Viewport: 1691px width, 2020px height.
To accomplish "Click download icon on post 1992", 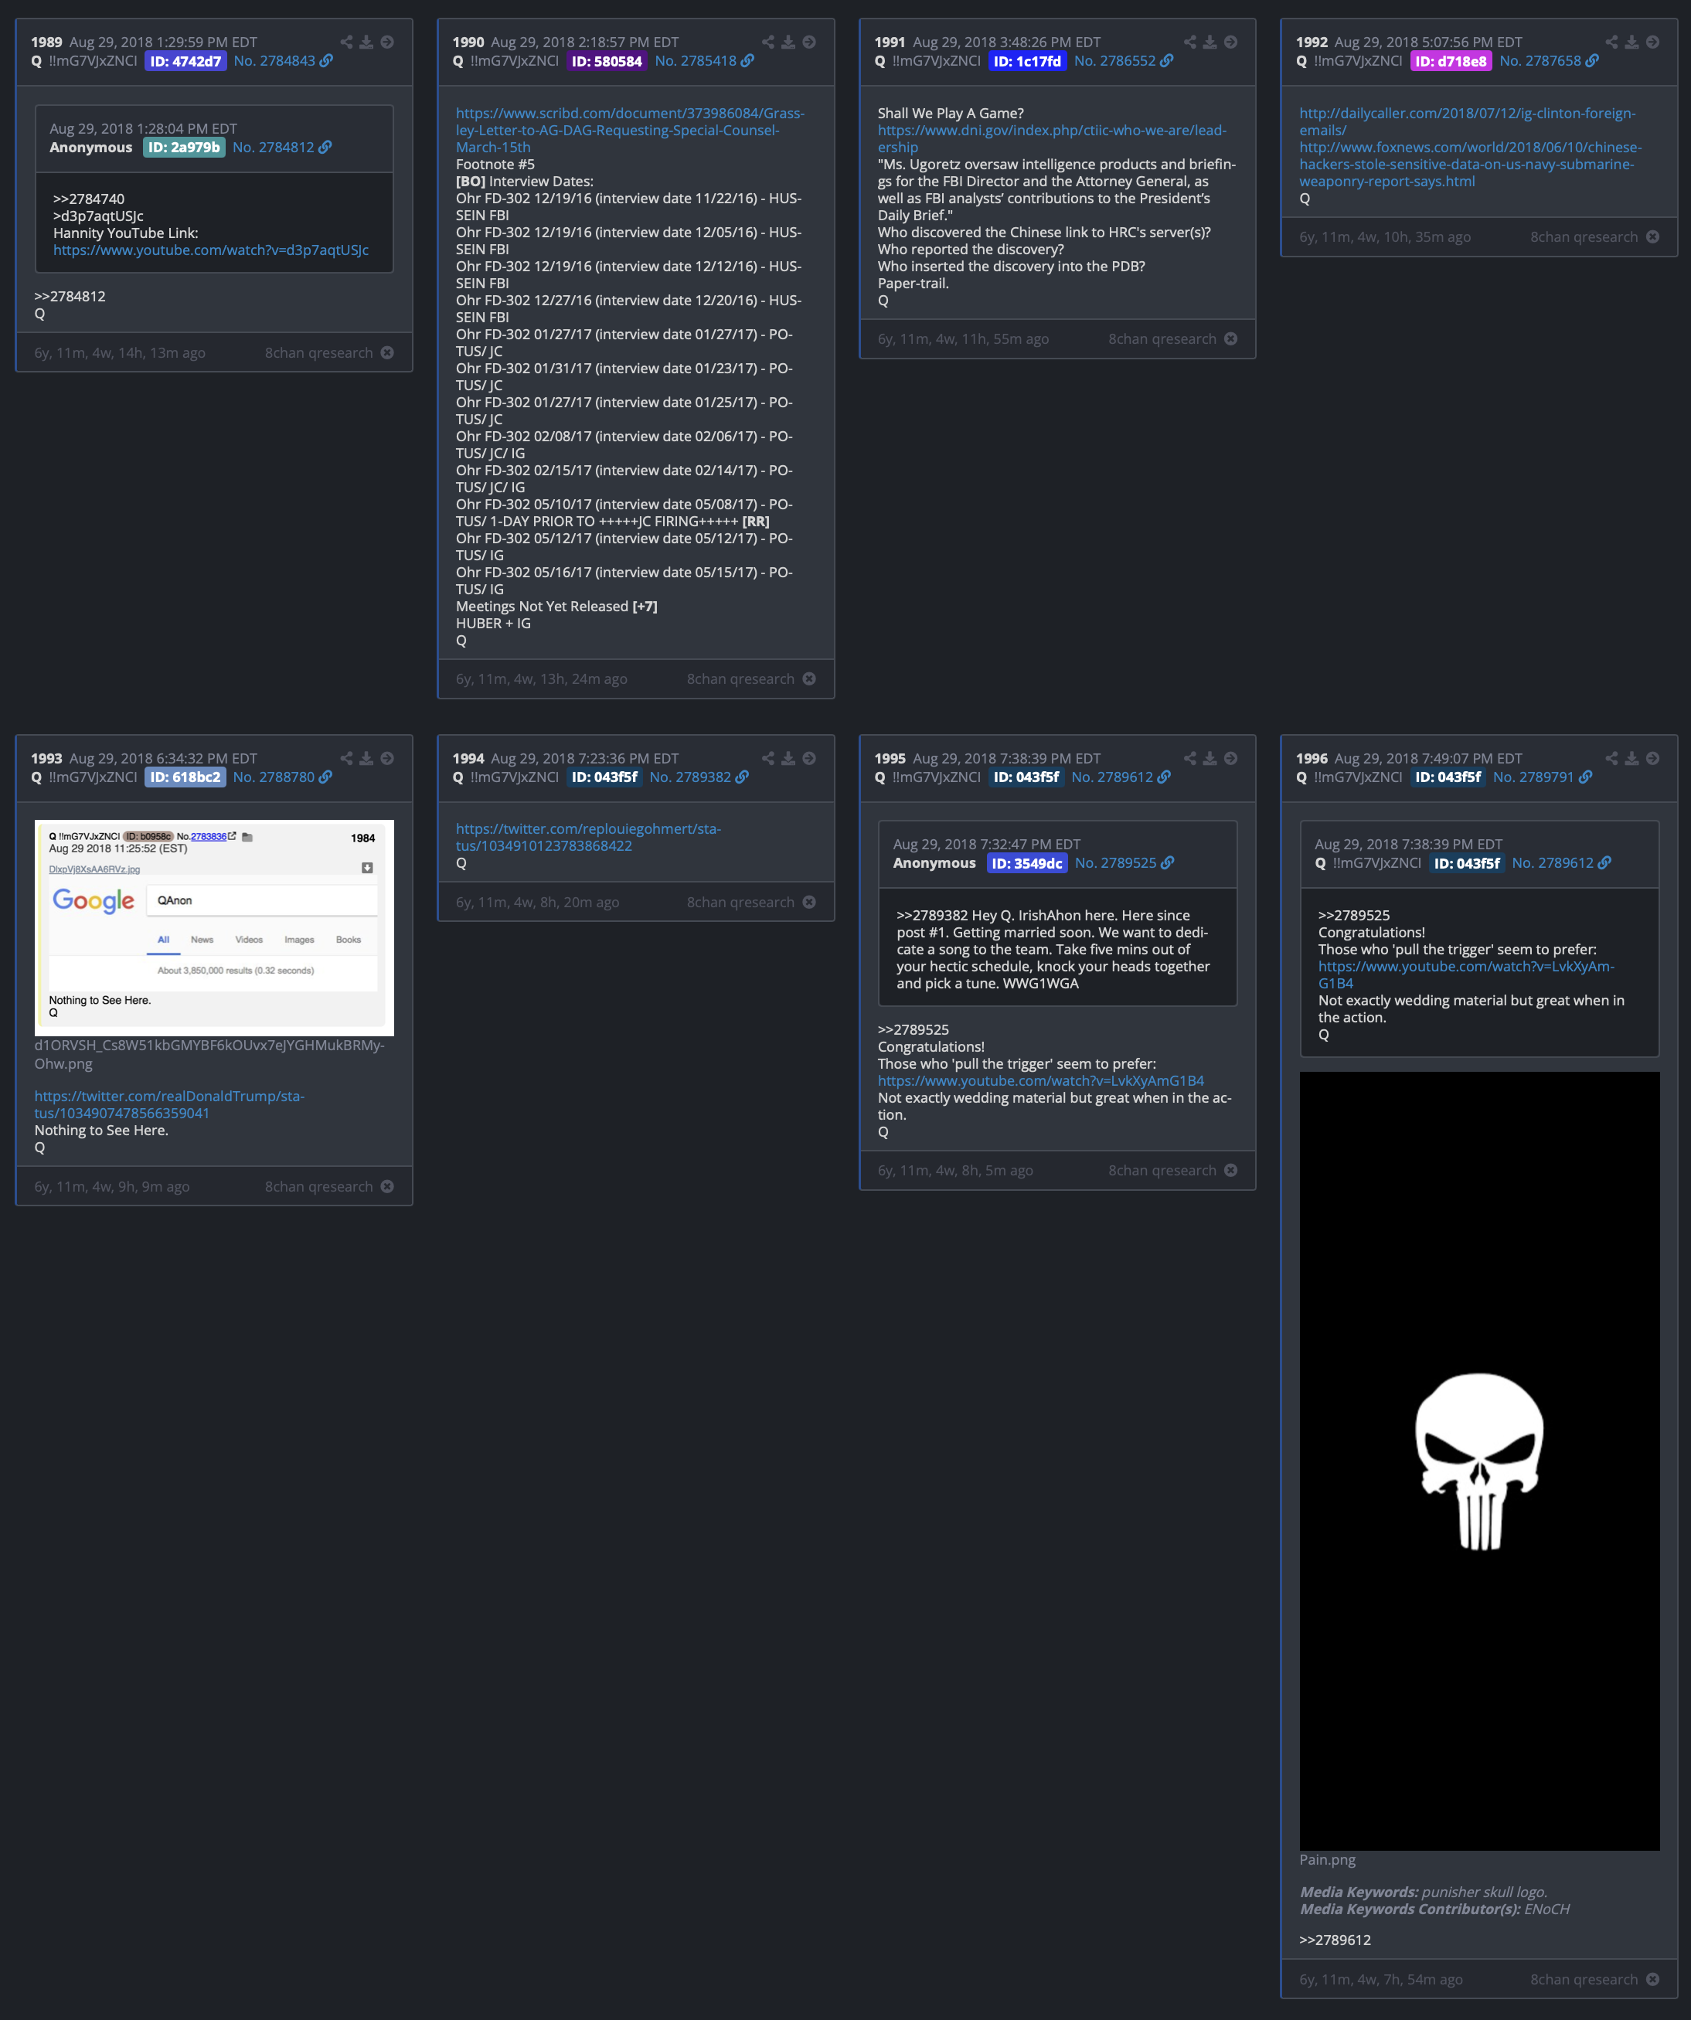I will point(1631,43).
